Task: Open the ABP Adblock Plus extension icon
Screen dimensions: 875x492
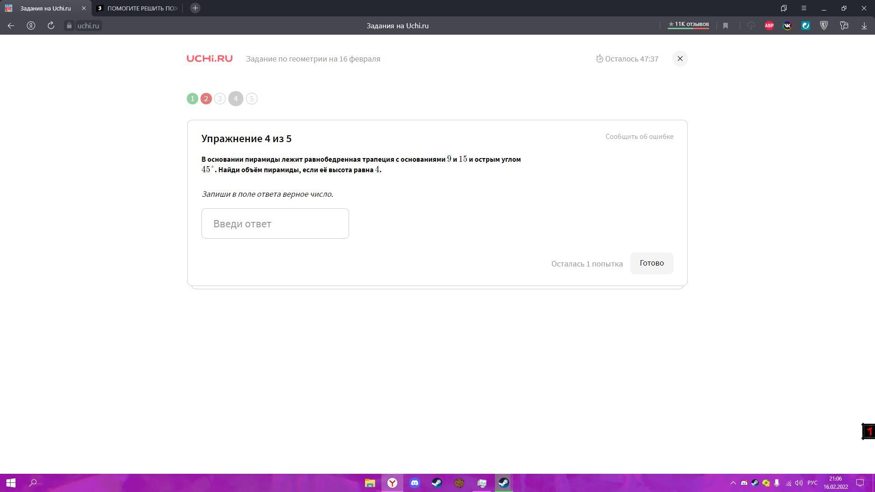Action: (x=769, y=26)
